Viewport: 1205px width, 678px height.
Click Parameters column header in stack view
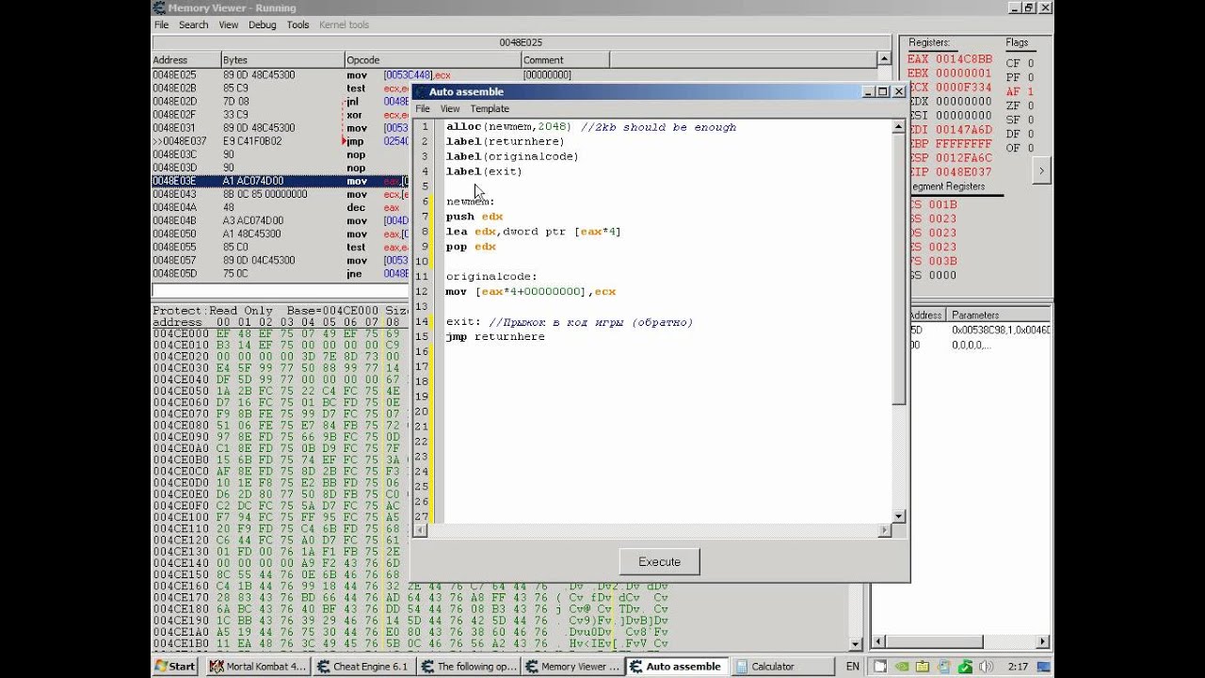[998, 315]
